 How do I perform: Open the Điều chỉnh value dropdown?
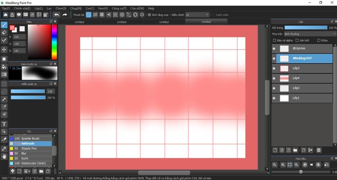197,15
